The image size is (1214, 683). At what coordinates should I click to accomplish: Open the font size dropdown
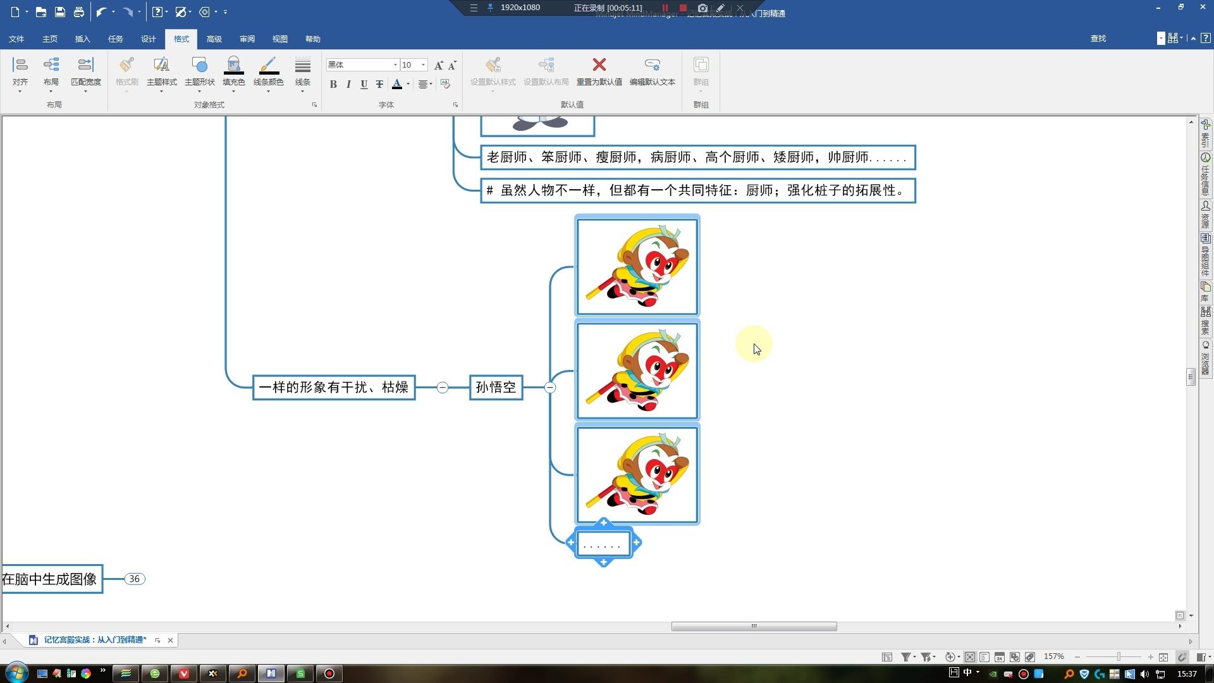pos(423,65)
